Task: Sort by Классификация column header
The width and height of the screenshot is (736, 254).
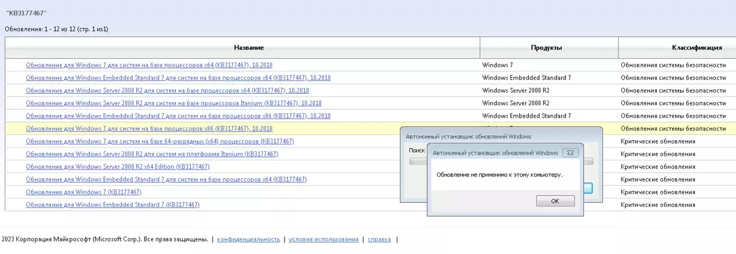Action: 697,48
